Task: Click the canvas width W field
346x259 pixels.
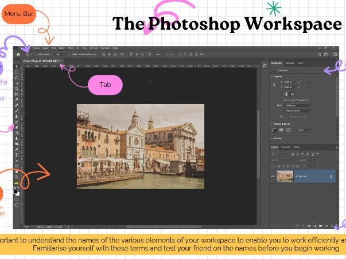Action: pyautogui.click(x=289, y=82)
